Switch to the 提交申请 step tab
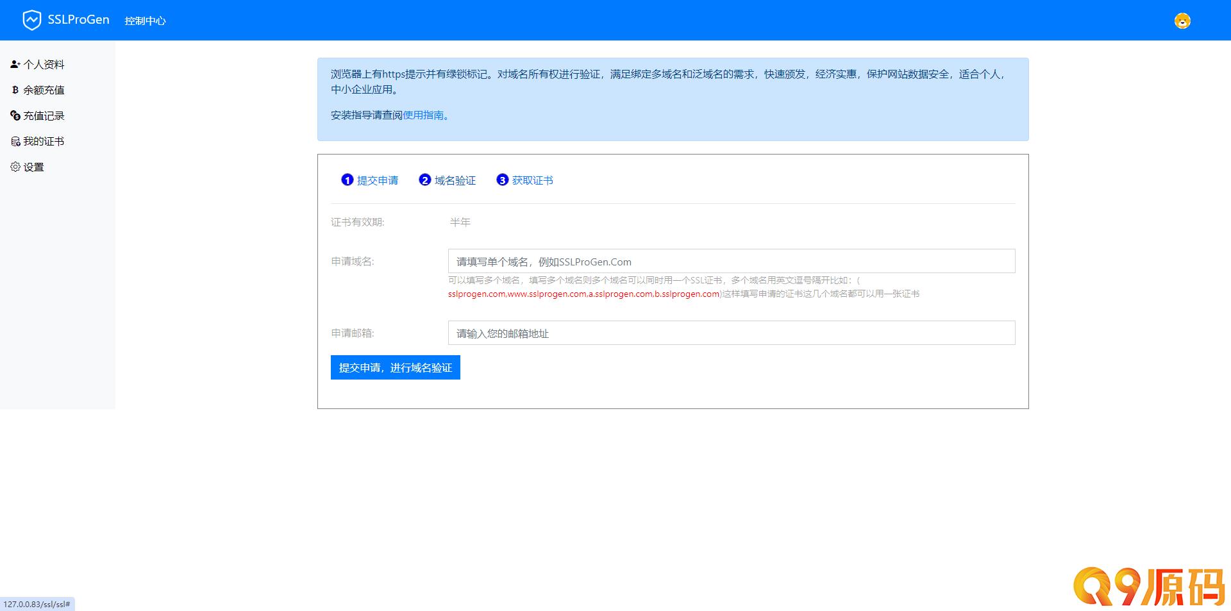The image size is (1231, 611). point(378,180)
